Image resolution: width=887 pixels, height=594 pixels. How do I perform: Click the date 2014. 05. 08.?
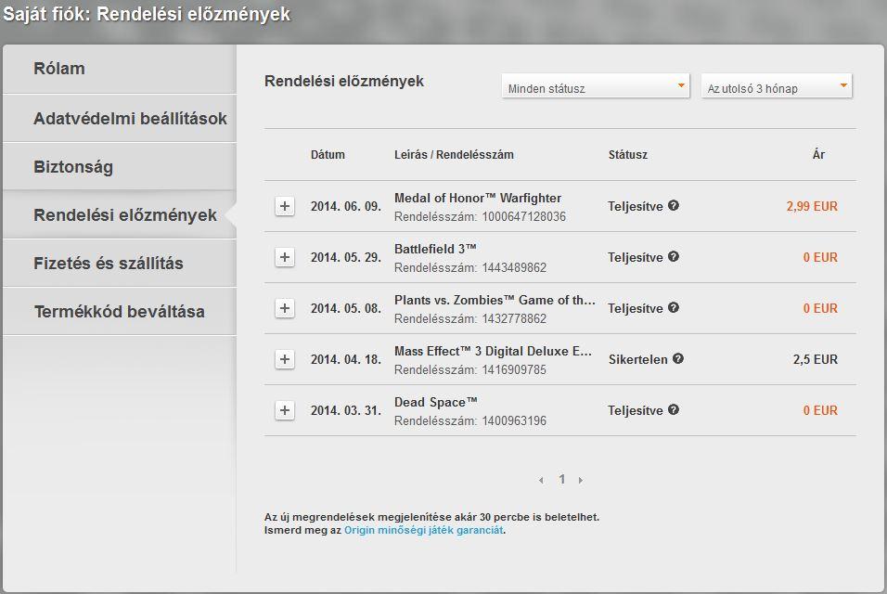coord(346,308)
